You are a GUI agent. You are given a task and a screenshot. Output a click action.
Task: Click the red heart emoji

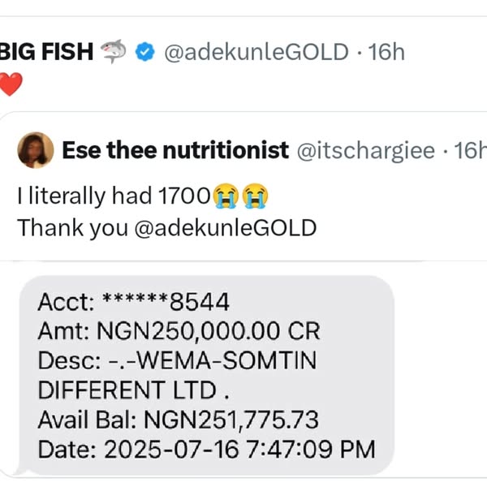(x=10, y=83)
